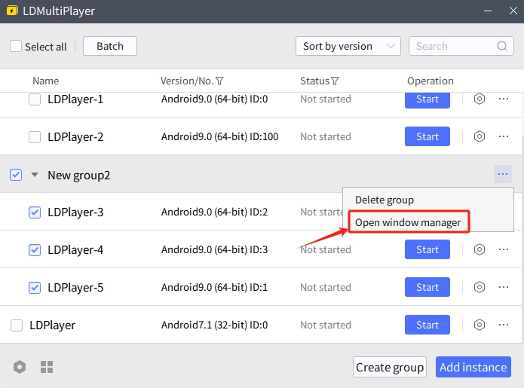Open multiplayer settings hexagon icon at bottom

click(20, 367)
